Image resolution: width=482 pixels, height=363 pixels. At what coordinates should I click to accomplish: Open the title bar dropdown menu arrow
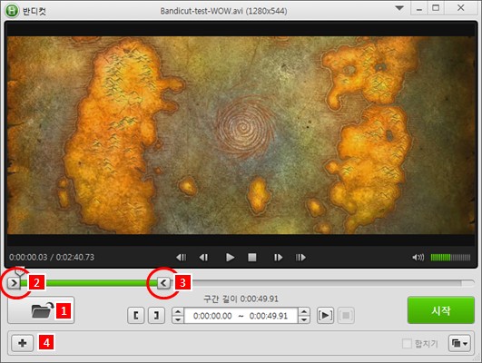coord(399,8)
